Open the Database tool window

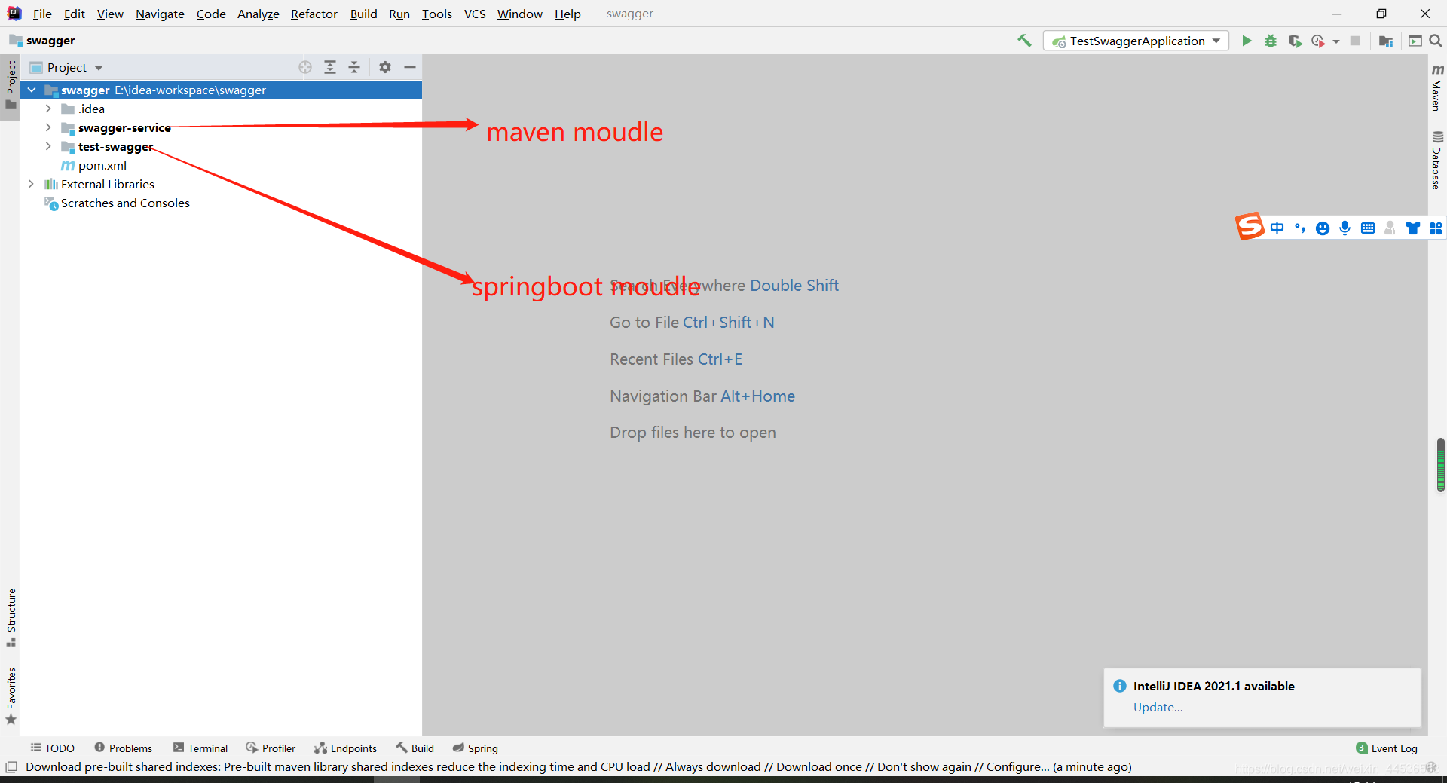(x=1437, y=161)
